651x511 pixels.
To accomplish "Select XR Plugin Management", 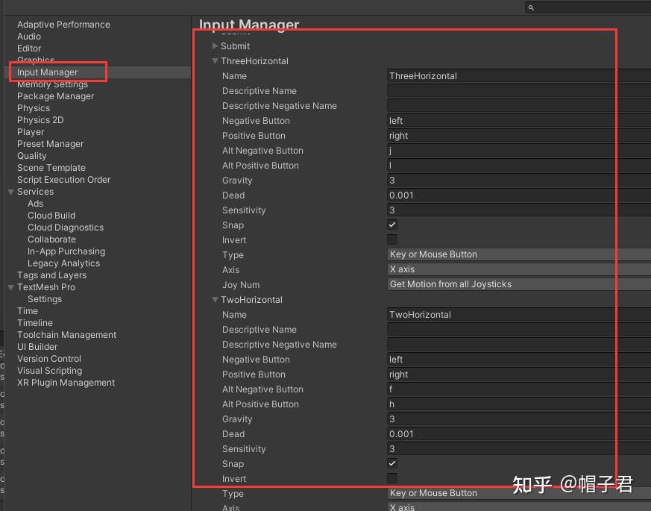I will coord(66,382).
